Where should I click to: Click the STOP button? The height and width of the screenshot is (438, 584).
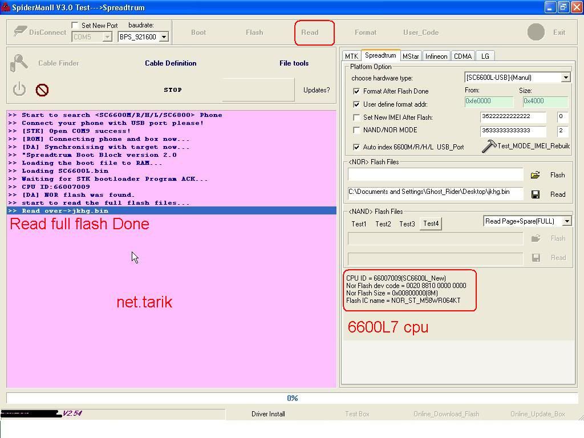click(x=173, y=90)
